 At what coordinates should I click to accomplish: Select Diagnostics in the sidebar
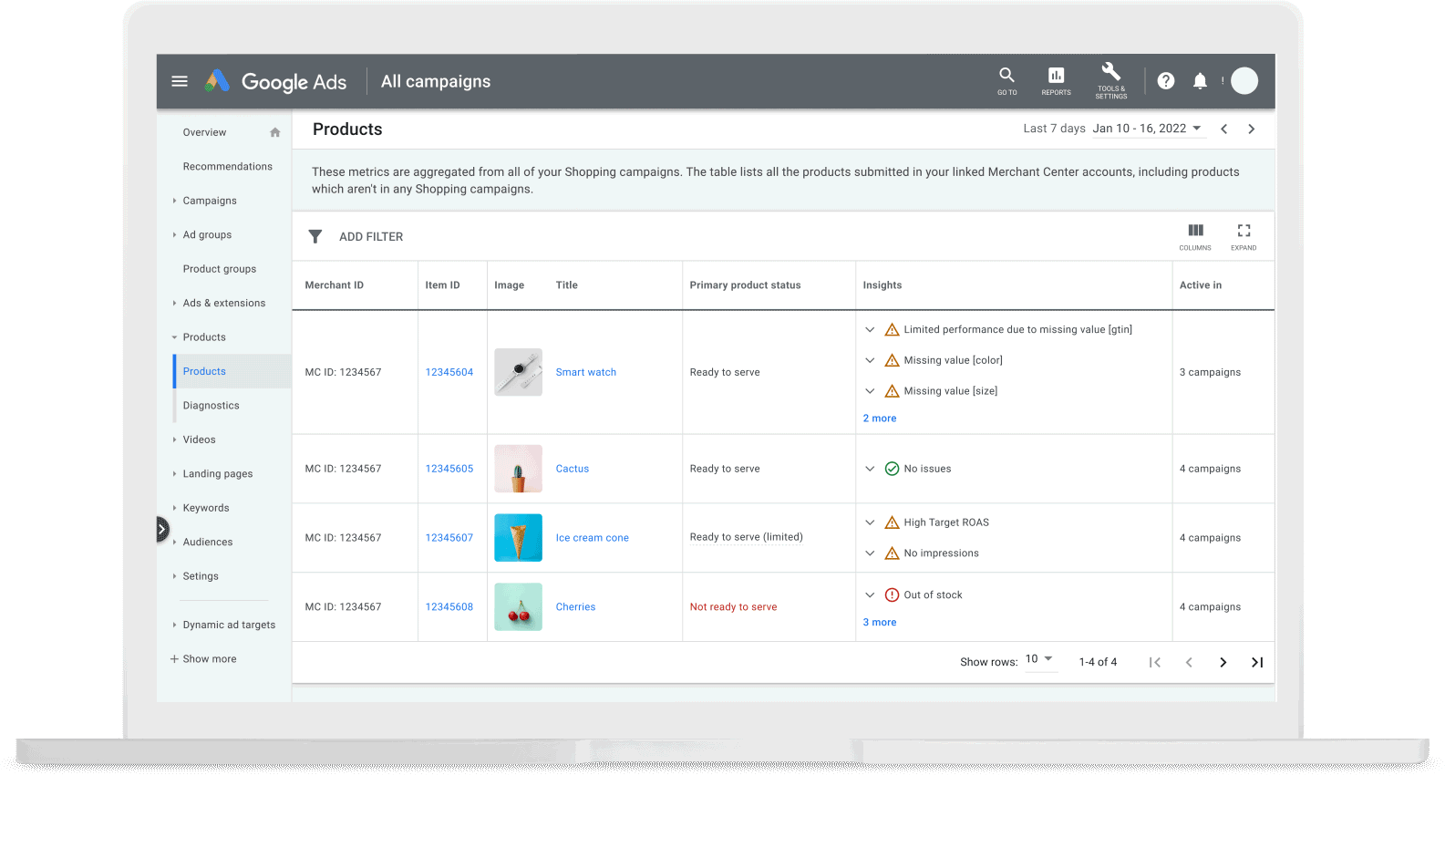tap(211, 406)
